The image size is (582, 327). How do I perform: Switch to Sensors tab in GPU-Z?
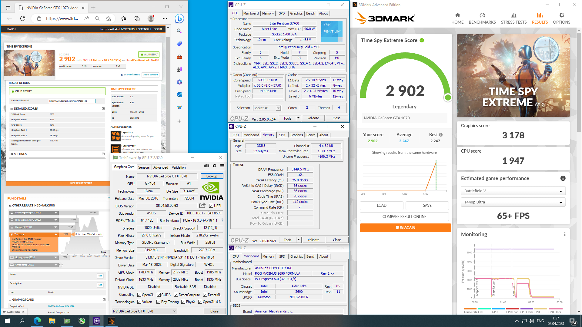coord(144,167)
